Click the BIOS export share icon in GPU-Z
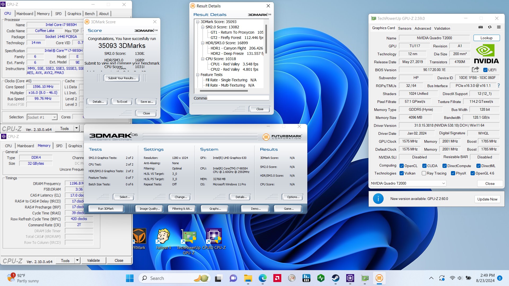The width and height of the screenshot is (509, 286). pyautogui.click(x=475, y=69)
